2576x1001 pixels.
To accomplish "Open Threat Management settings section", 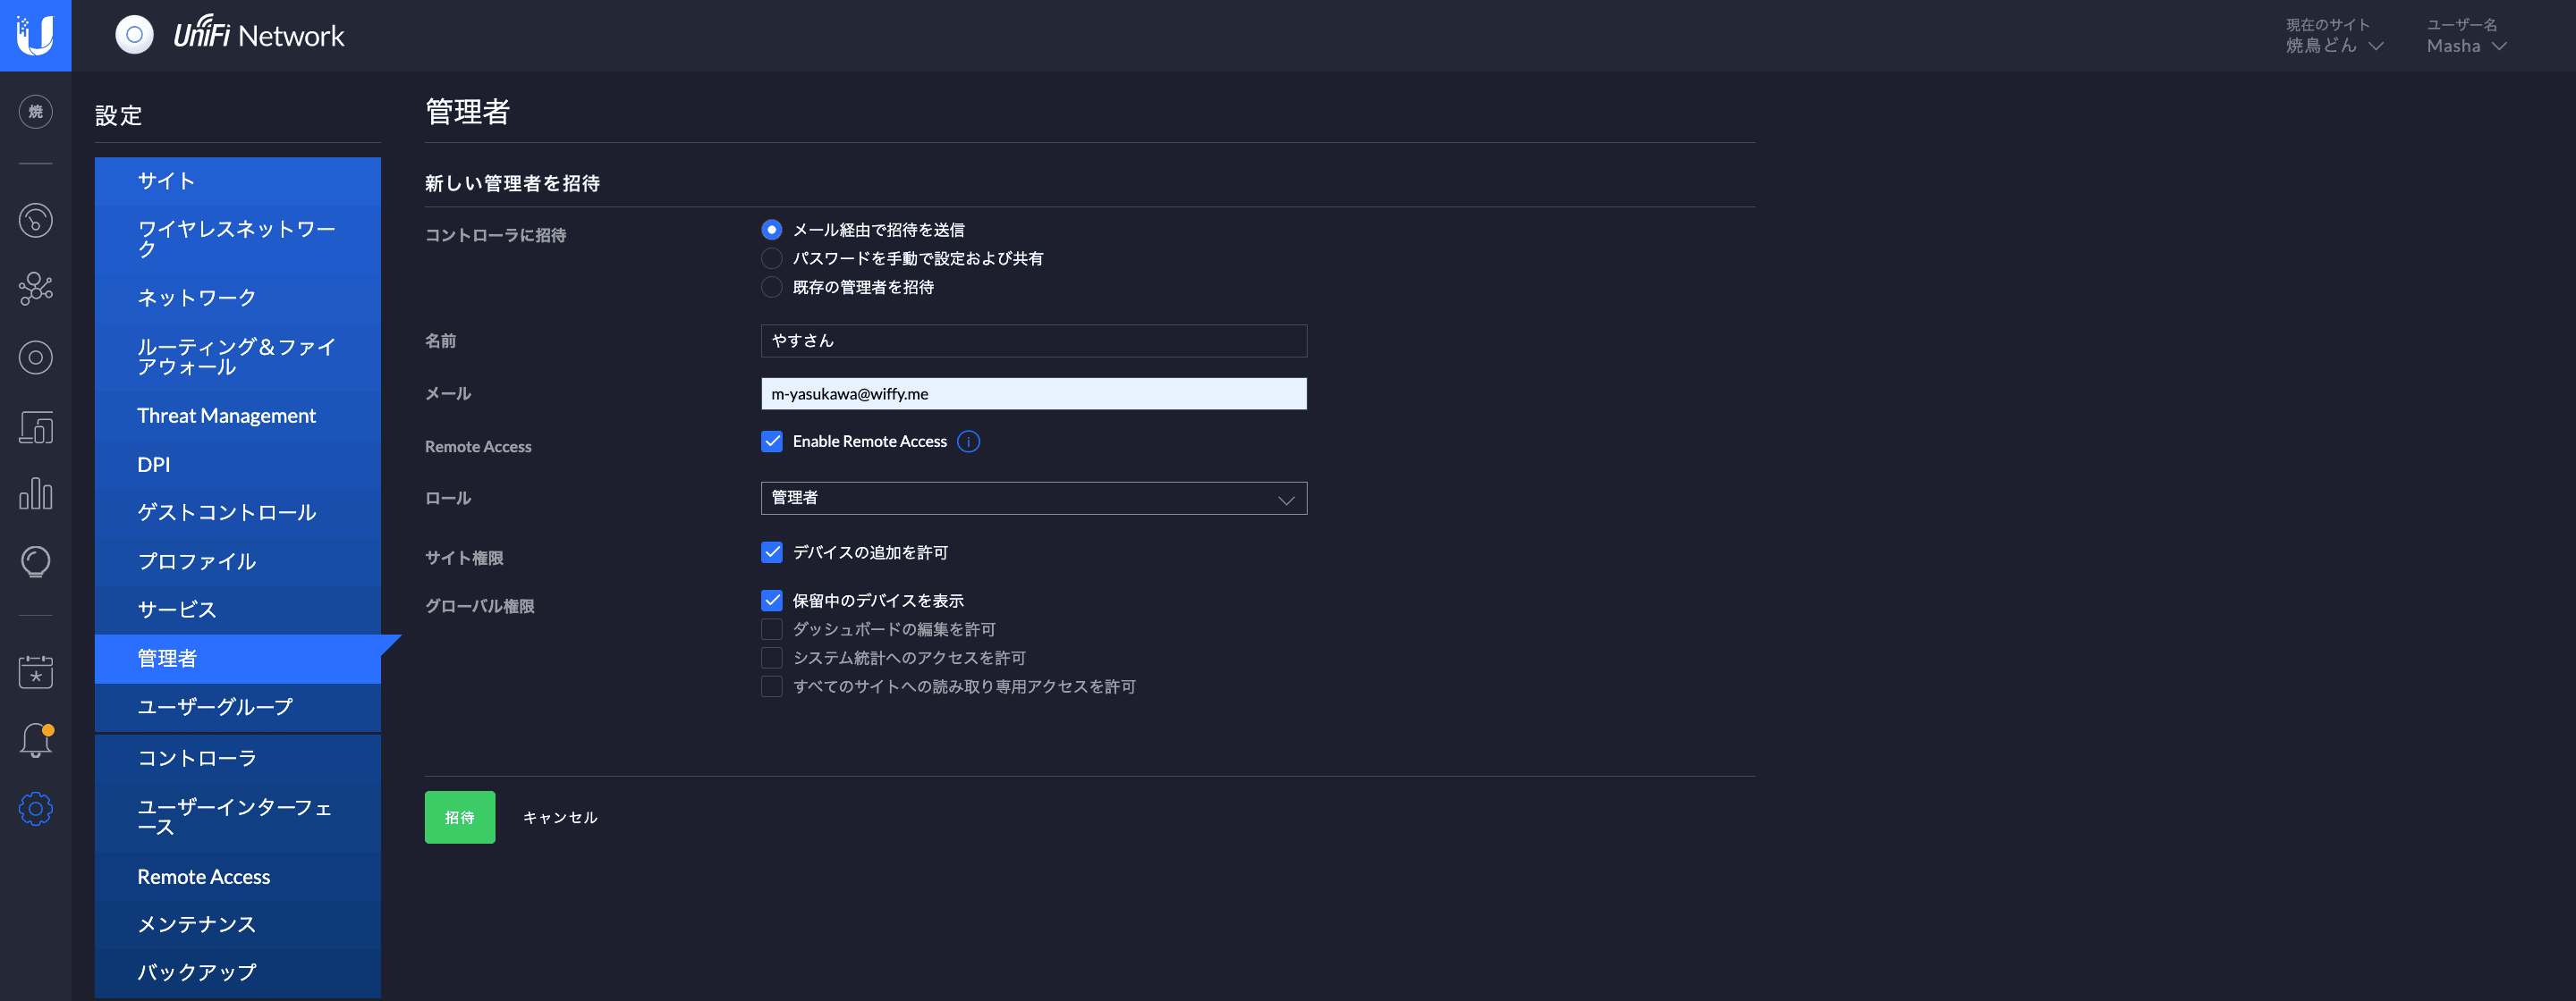I will 238,416.
